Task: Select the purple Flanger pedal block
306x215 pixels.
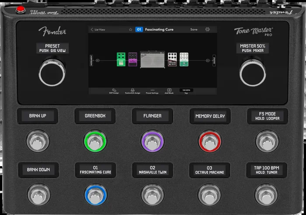Action: click(x=133, y=59)
